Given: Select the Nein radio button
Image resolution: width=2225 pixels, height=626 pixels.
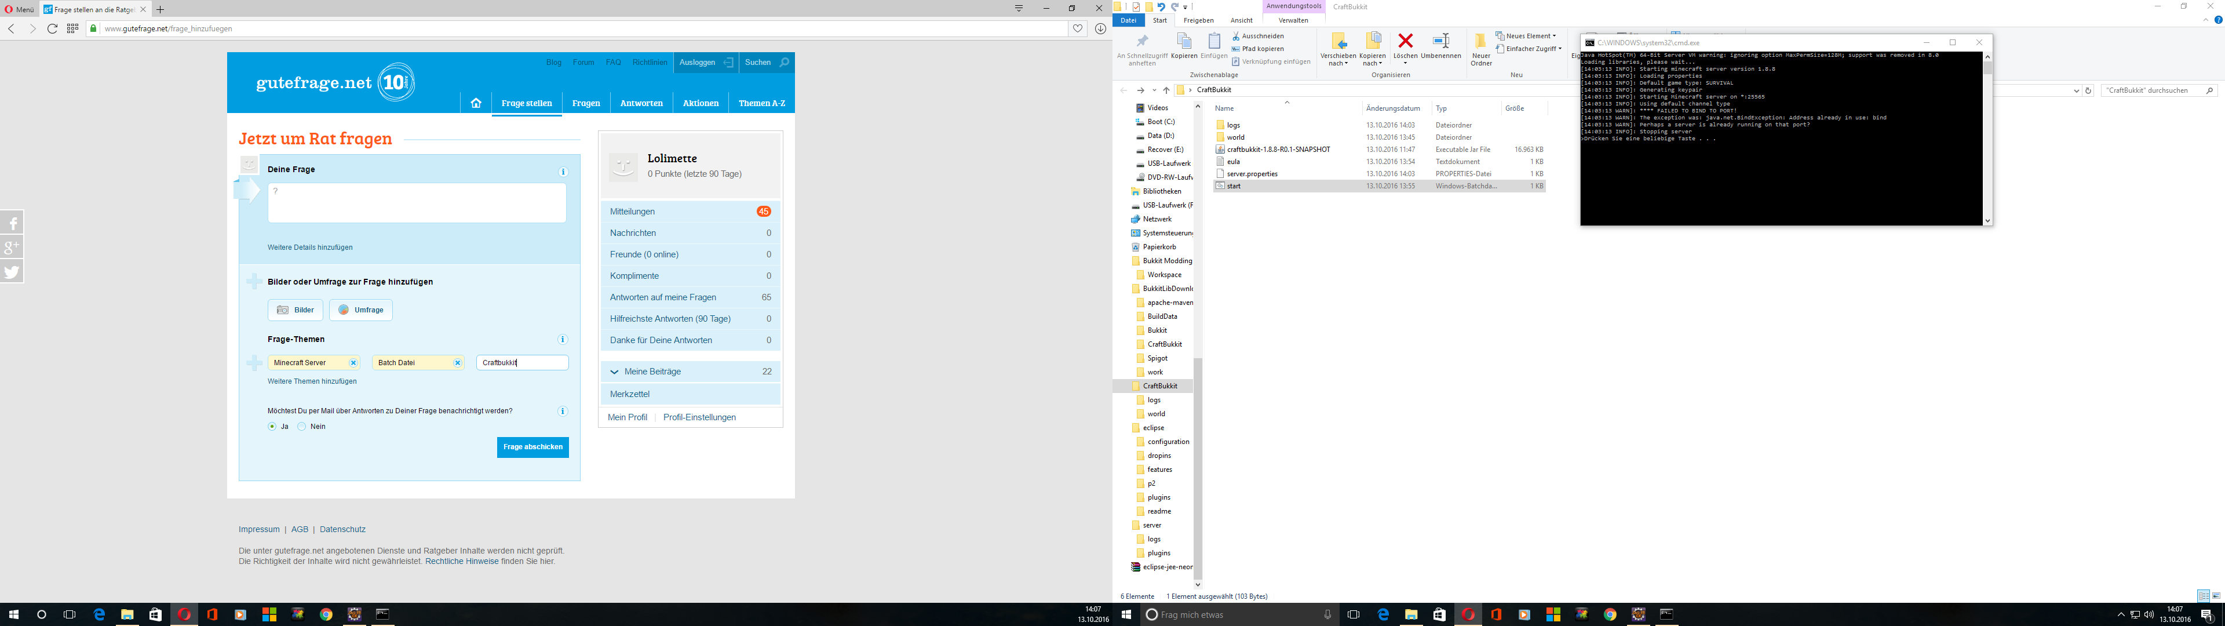Looking at the screenshot, I should (301, 426).
